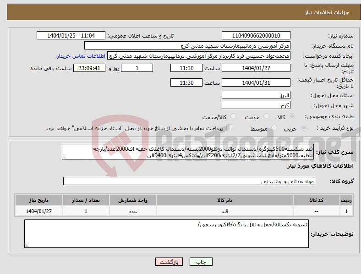
Task: Click the شرح کلی نیاز description textarea
Action: 188,152
